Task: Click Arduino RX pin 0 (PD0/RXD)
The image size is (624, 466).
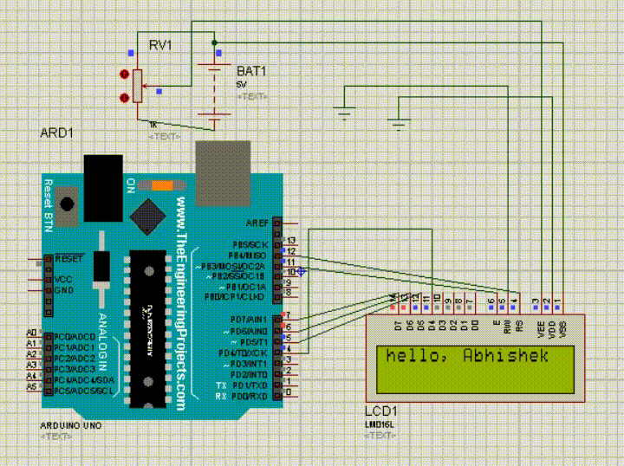Action: pyautogui.click(x=277, y=396)
